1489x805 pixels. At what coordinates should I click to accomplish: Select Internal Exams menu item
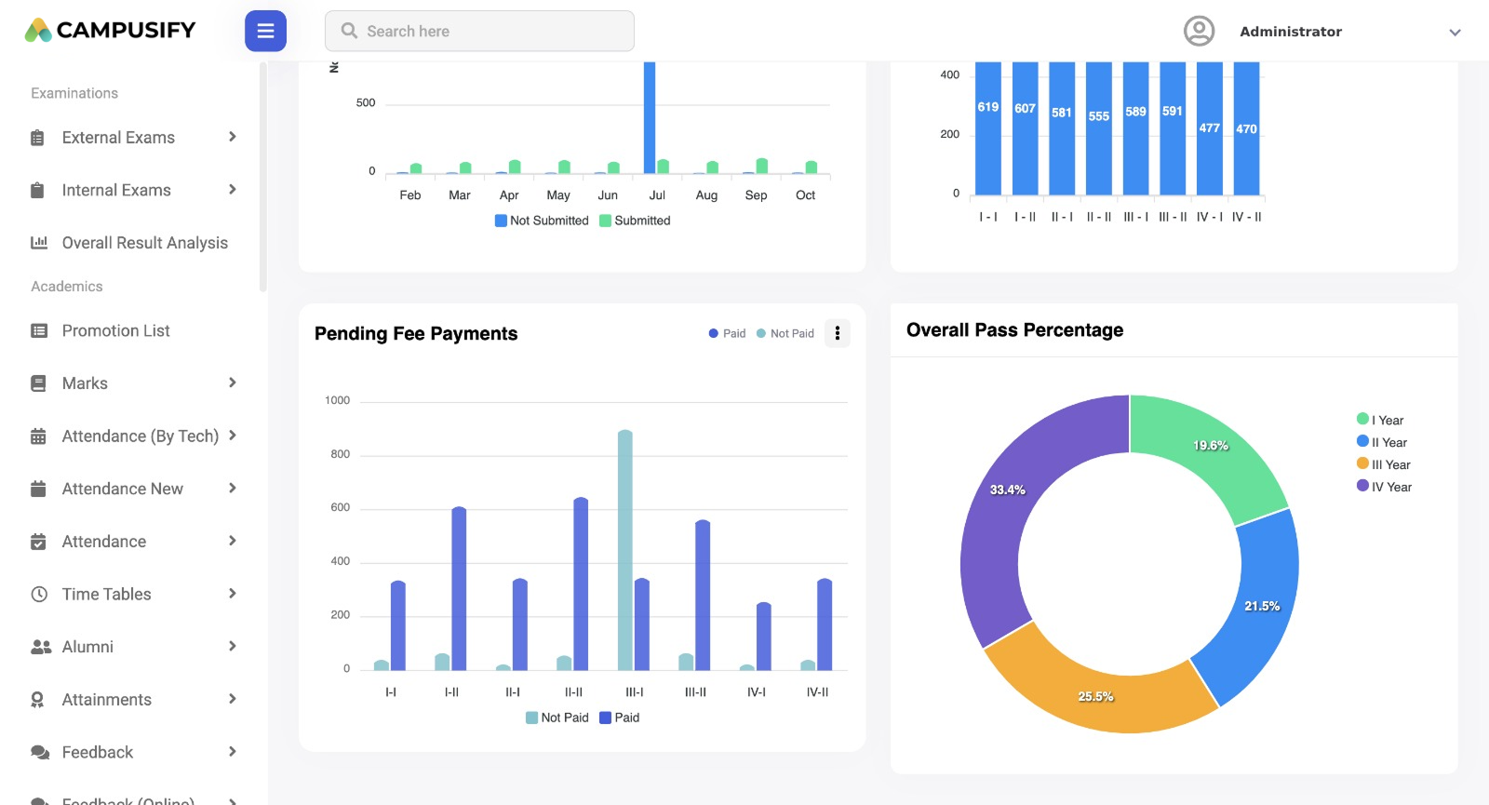116,190
